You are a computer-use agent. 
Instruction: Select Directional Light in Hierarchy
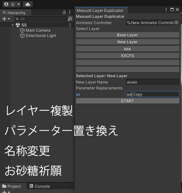(x=41, y=36)
